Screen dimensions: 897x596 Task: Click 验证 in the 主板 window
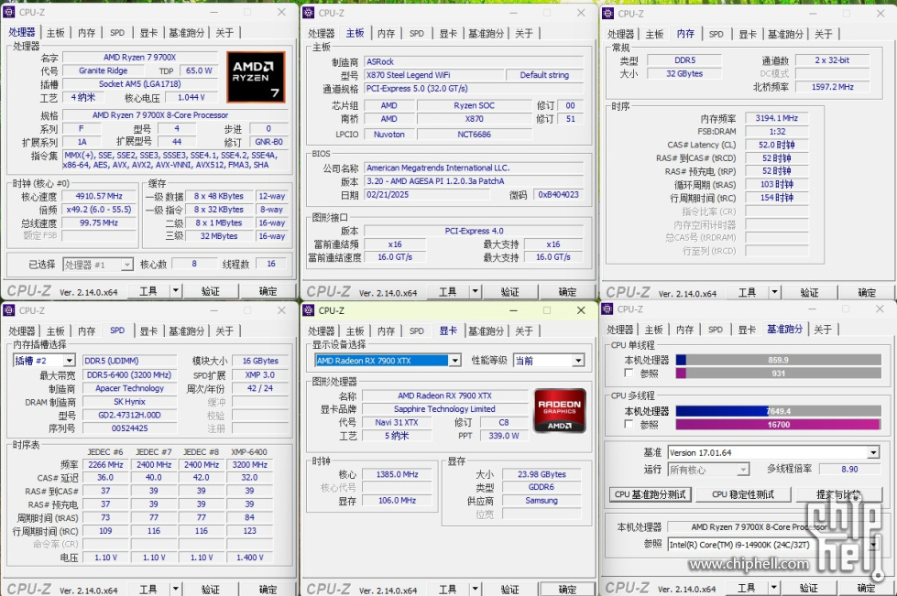509,292
